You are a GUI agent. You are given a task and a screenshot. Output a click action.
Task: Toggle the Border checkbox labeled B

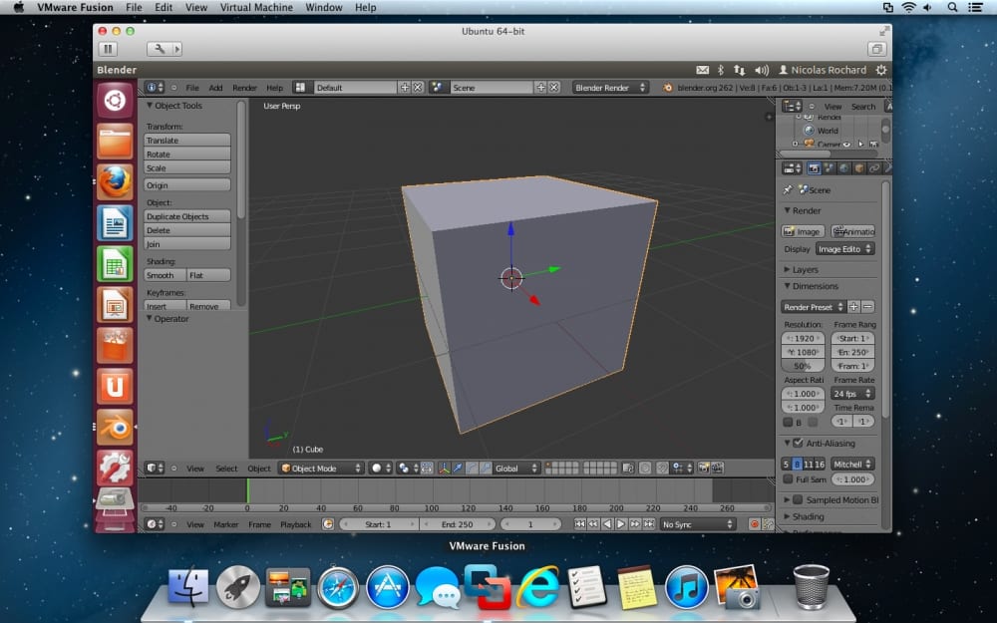click(788, 422)
